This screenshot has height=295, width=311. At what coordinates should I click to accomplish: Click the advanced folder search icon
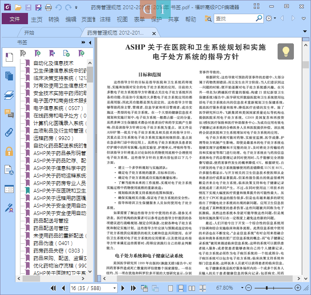pyautogui.click(x=208, y=19)
